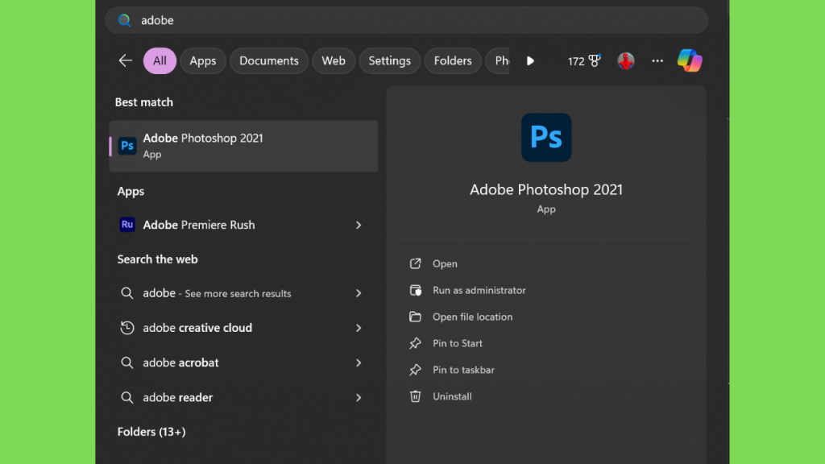Show more filter tabs with play arrow
Image resolution: width=825 pixels, height=464 pixels.
pyautogui.click(x=530, y=61)
